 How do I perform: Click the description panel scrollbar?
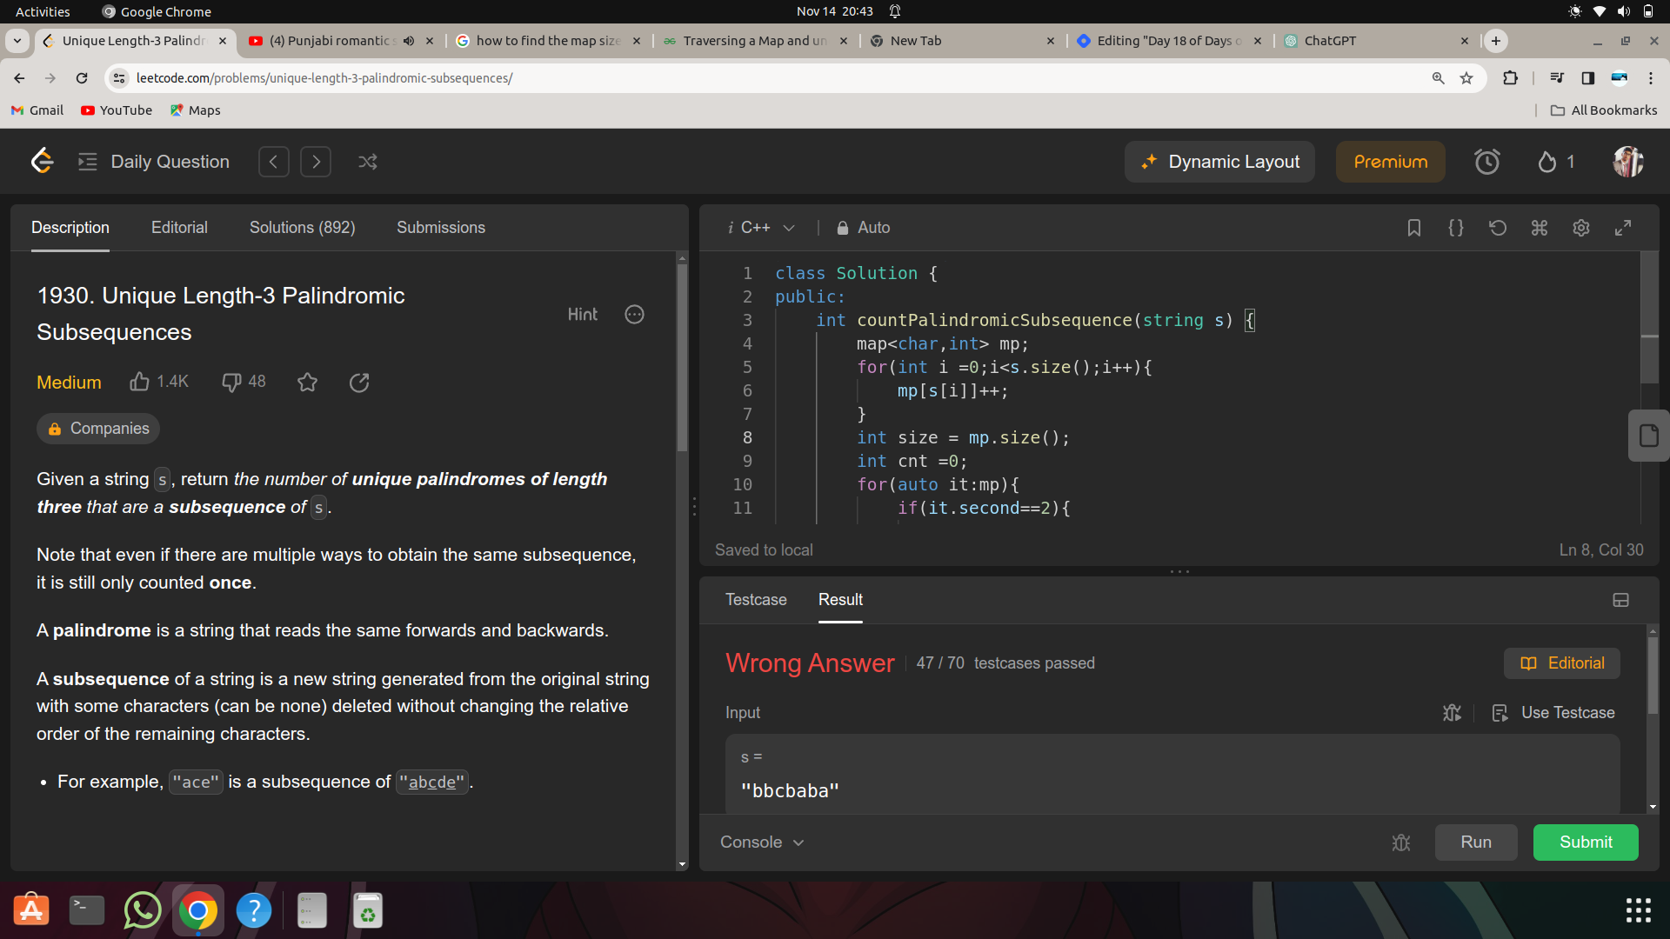tap(682, 356)
